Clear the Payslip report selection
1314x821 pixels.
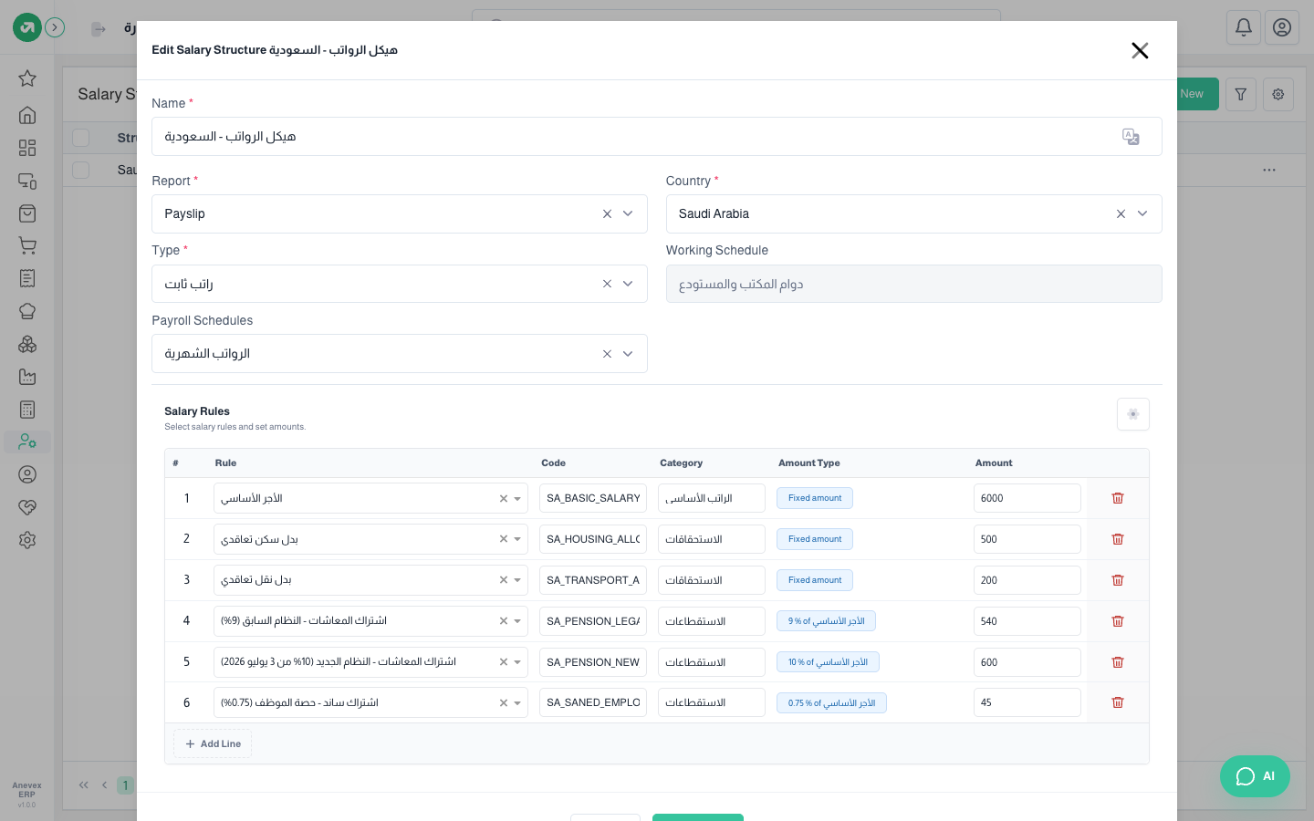pos(607,213)
